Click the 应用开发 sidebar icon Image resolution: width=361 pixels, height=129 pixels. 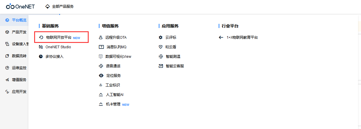tap(7, 92)
